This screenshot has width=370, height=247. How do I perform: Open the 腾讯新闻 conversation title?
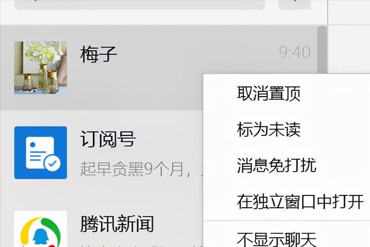pyautogui.click(x=117, y=223)
